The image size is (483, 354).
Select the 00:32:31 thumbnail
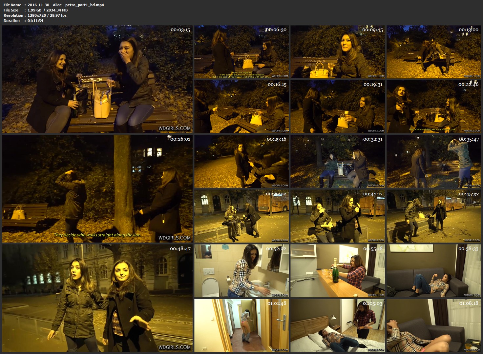(337, 161)
